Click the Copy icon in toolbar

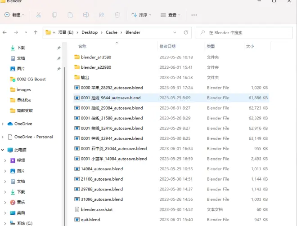[x=54, y=15]
